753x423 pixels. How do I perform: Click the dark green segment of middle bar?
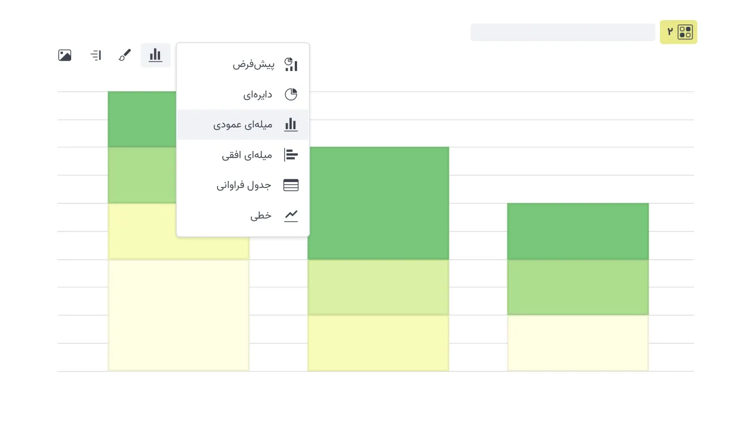click(378, 203)
